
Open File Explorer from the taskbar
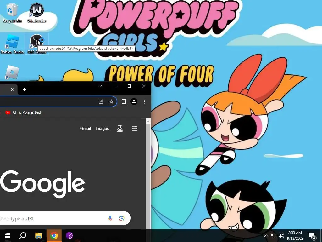pos(38,236)
